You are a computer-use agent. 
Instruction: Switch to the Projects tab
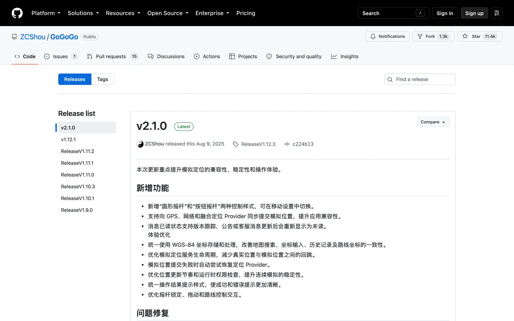click(x=243, y=56)
